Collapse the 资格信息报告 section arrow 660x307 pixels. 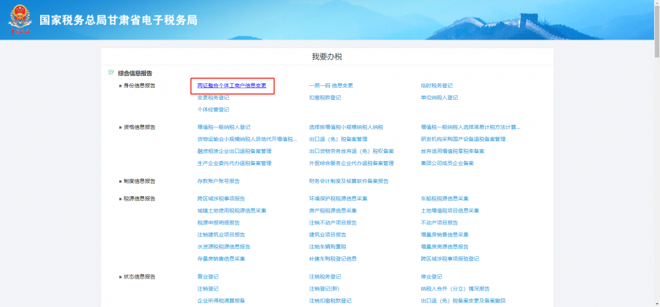click(121, 127)
